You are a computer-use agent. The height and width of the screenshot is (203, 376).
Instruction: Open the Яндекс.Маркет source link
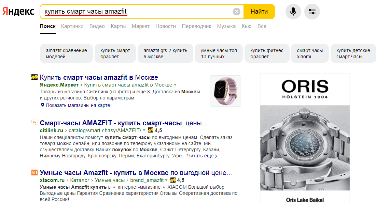point(59,85)
